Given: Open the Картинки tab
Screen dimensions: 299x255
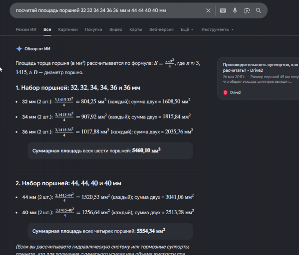Looking at the screenshot, I should [x=68, y=29].
